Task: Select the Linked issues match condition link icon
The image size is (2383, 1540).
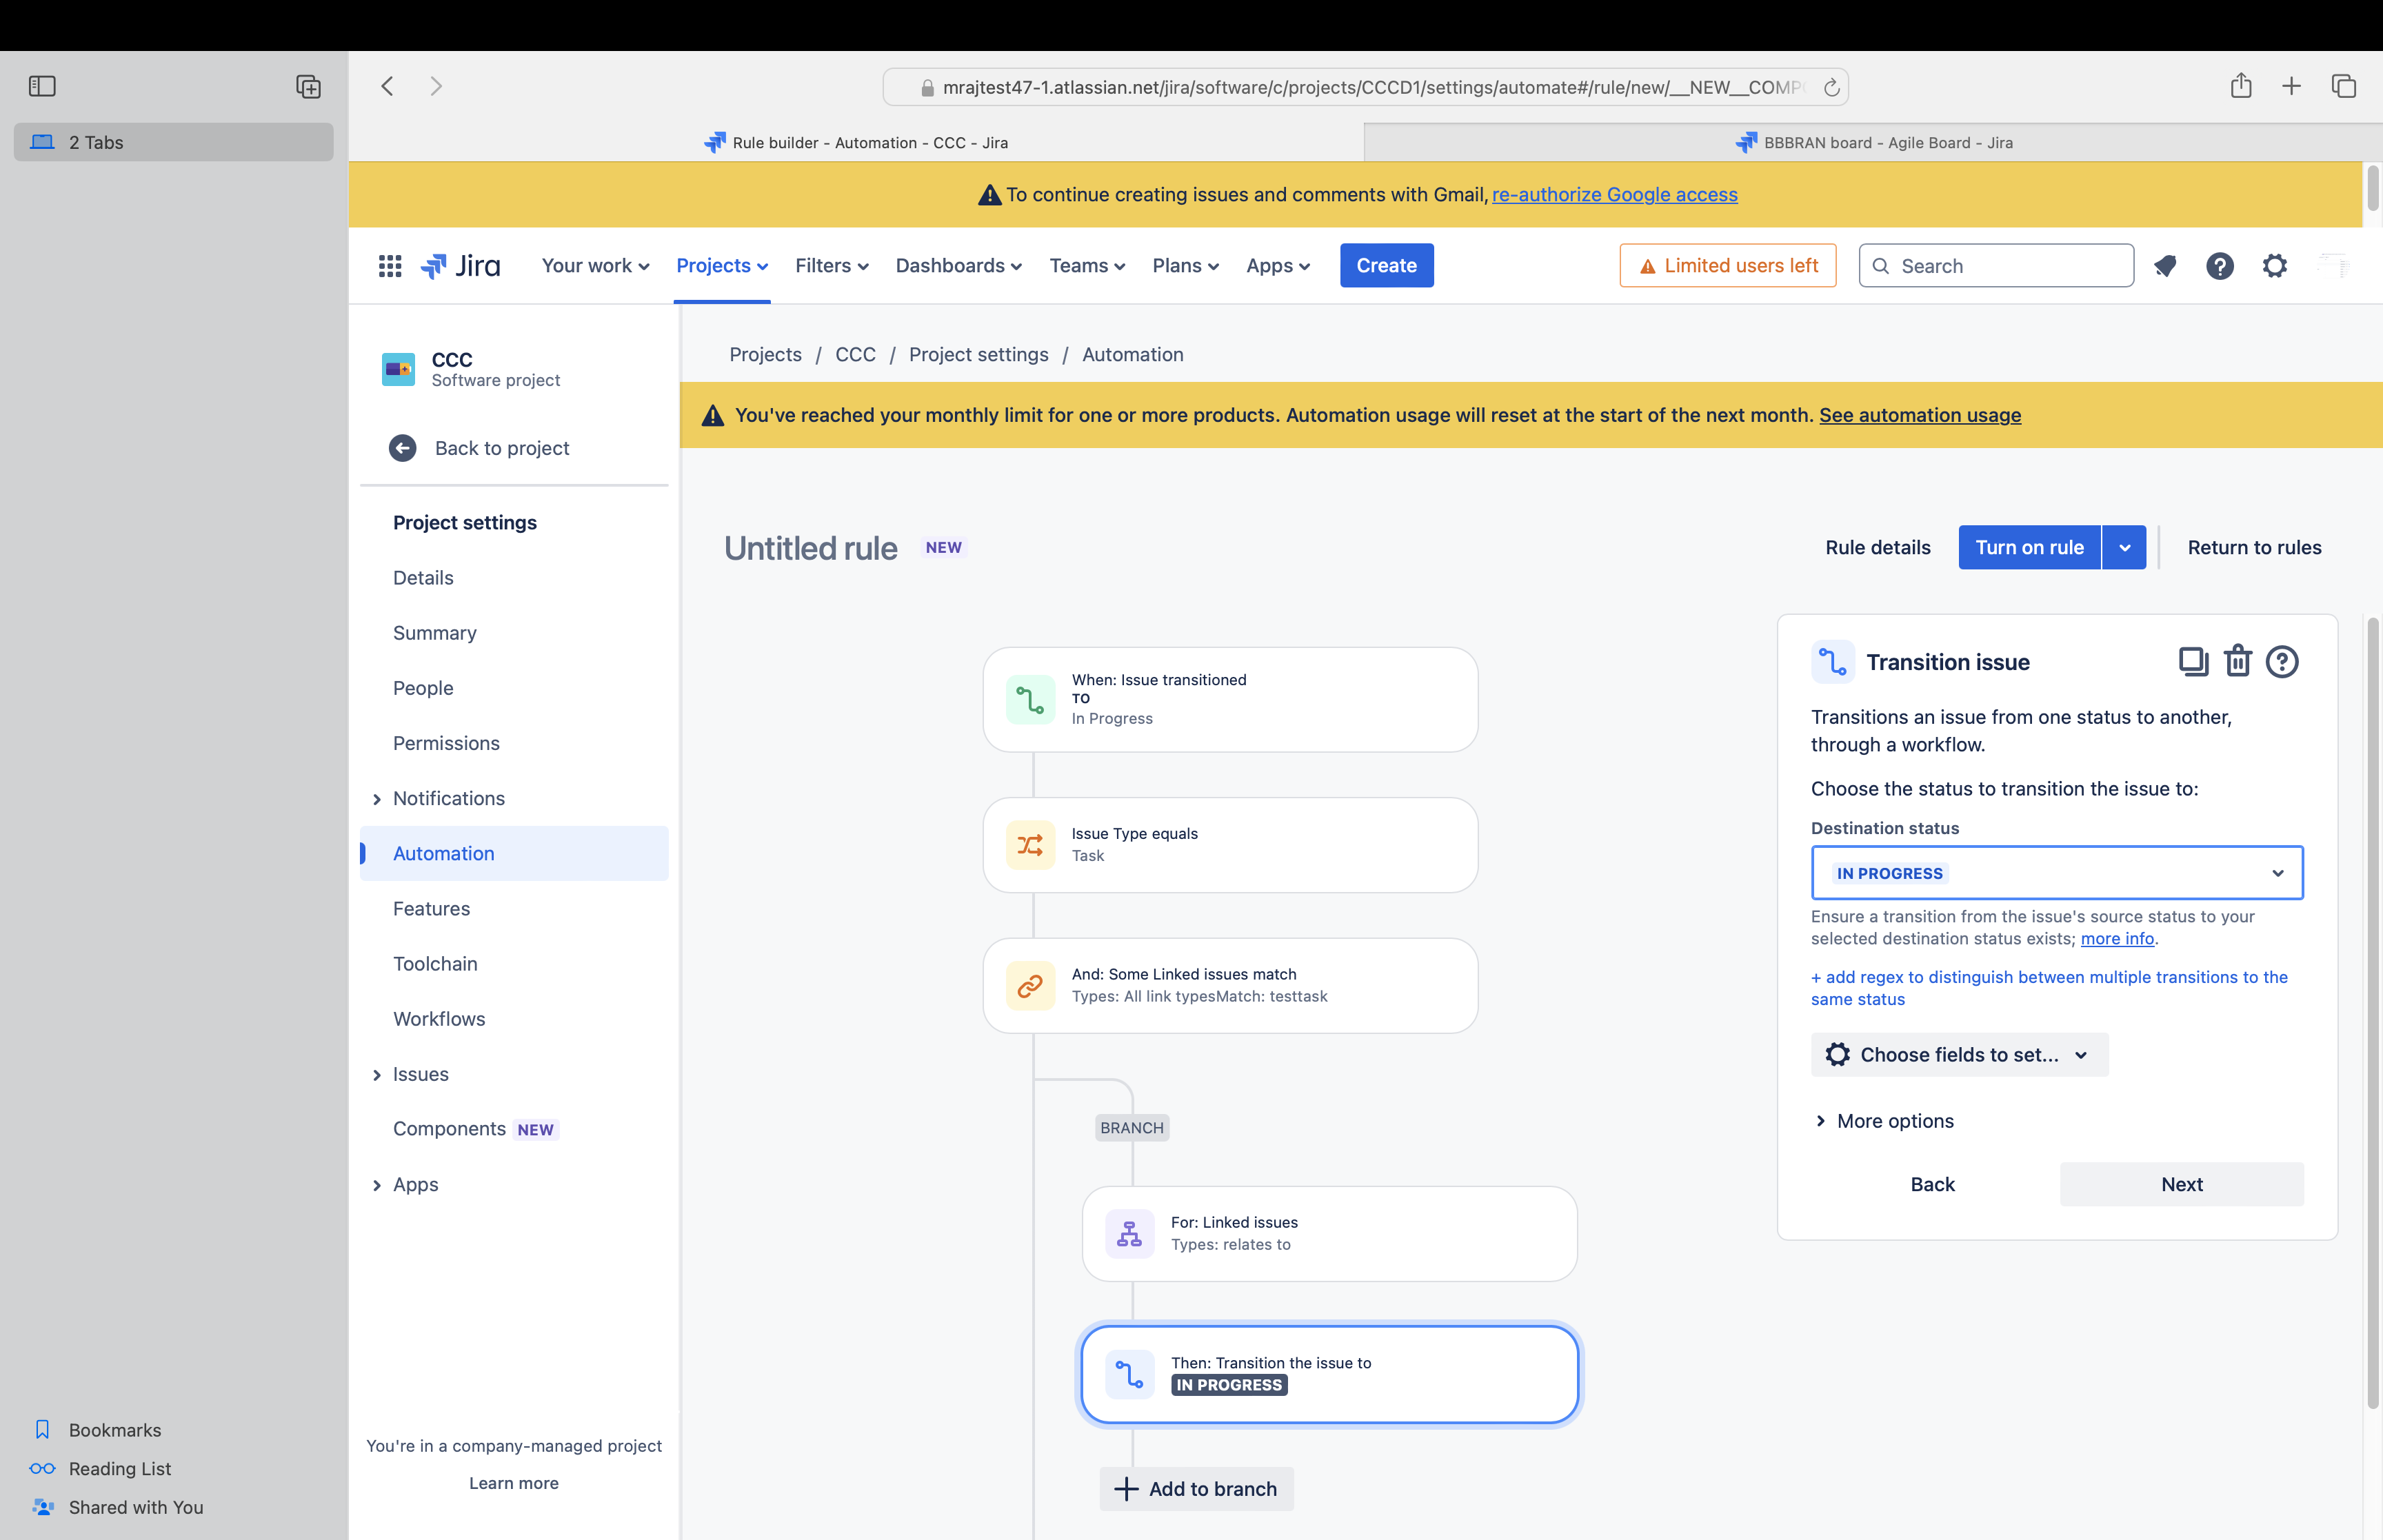Action: [x=1030, y=986]
